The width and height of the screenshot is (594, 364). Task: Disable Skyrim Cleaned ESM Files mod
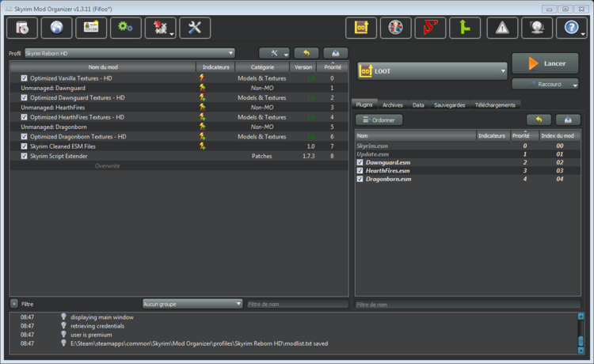[x=25, y=146]
